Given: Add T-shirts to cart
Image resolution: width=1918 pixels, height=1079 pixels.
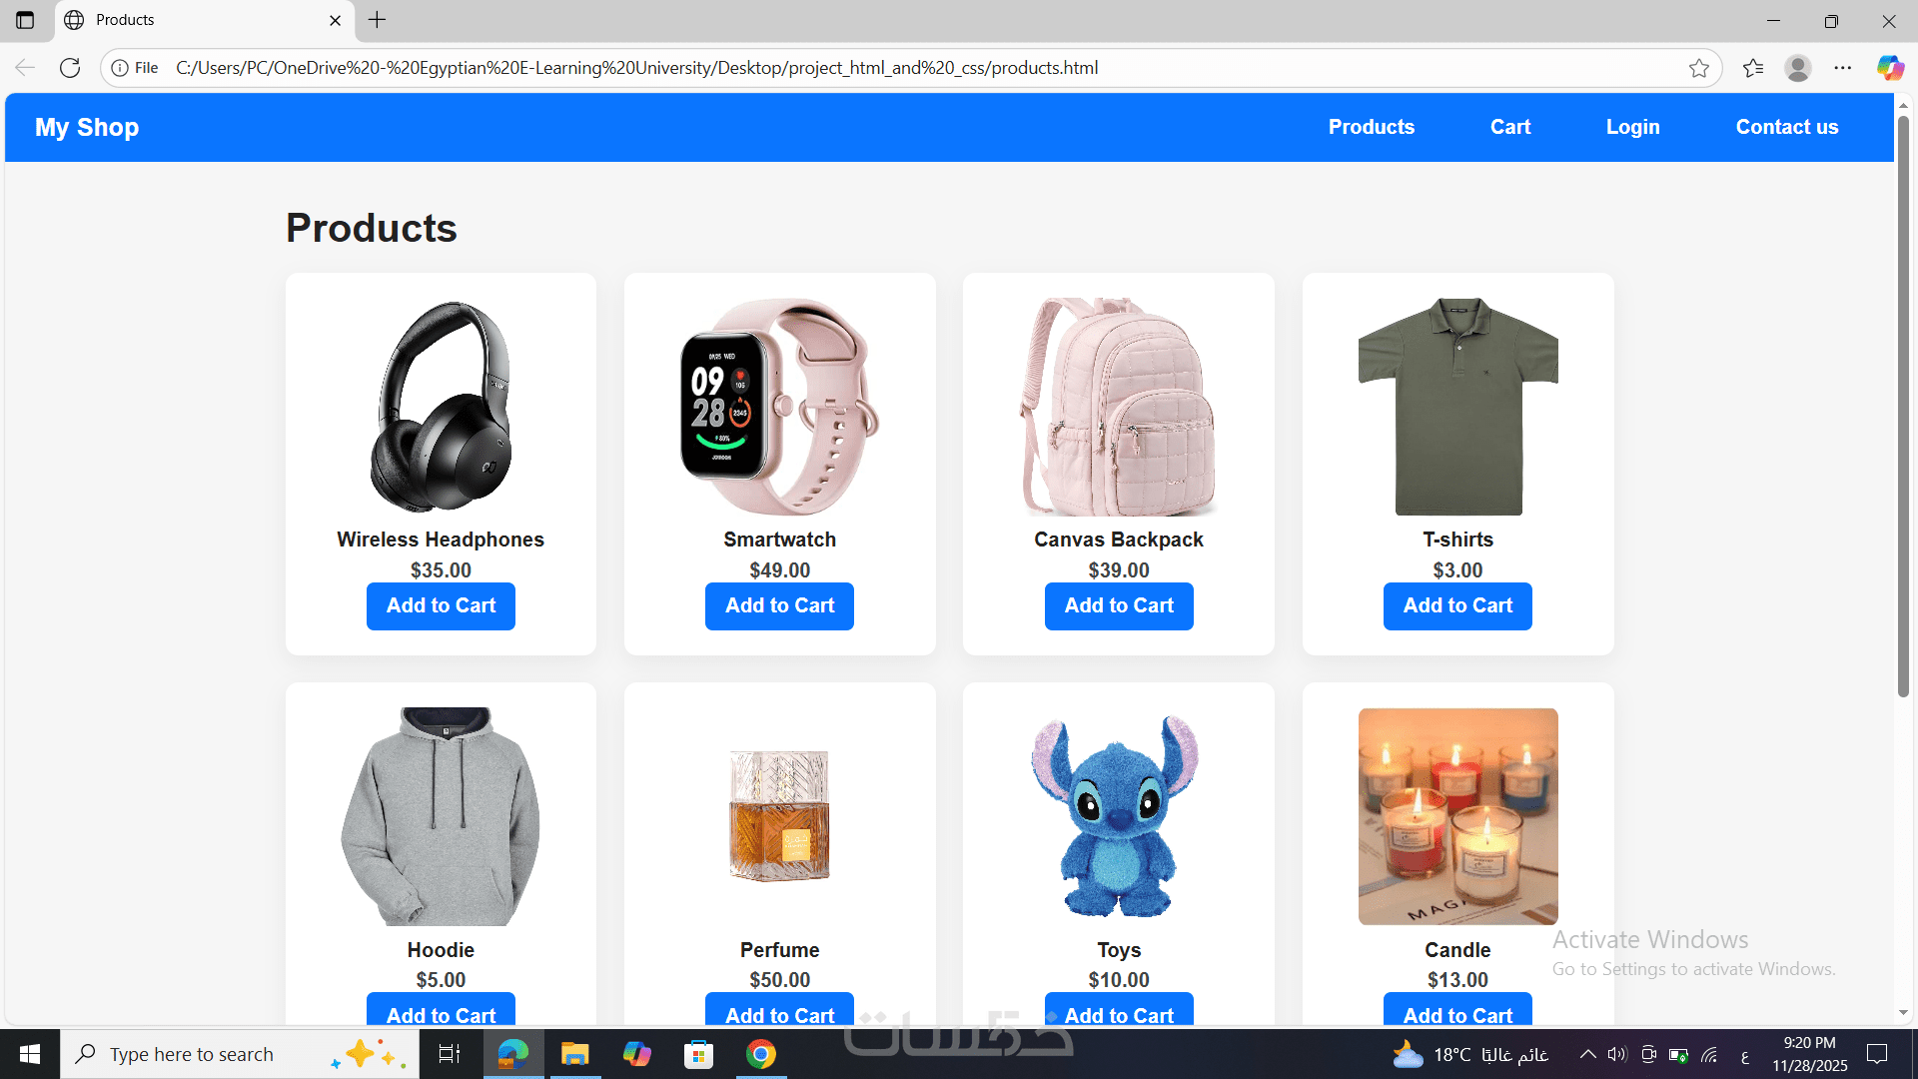Looking at the screenshot, I should click(x=1457, y=605).
